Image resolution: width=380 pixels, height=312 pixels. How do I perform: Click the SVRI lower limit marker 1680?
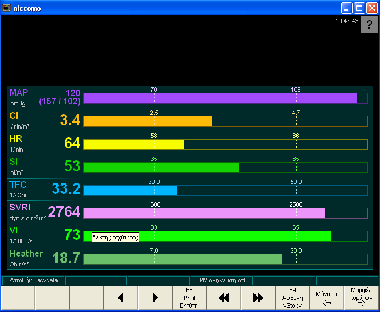(154, 204)
